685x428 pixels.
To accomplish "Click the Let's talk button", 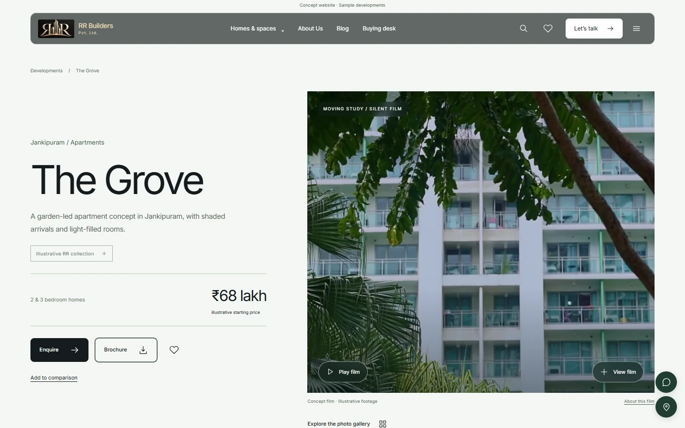I will (x=594, y=29).
